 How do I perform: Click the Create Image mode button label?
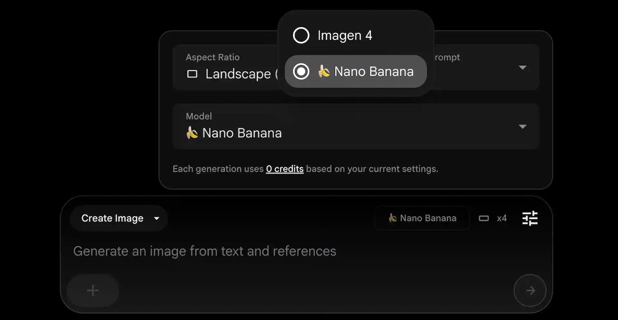click(112, 218)
